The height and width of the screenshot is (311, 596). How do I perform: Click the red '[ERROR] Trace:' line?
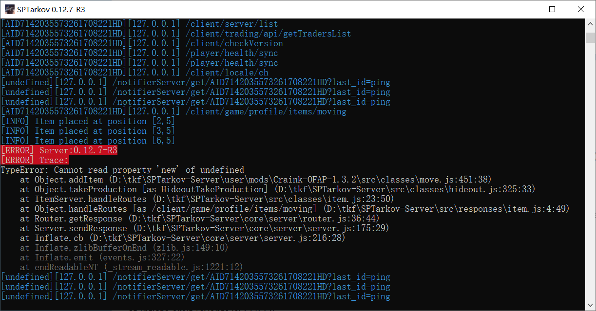point(35,160)
